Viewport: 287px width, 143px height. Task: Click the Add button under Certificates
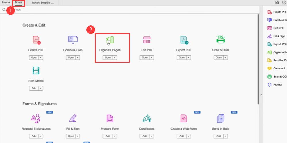[145, 136]
